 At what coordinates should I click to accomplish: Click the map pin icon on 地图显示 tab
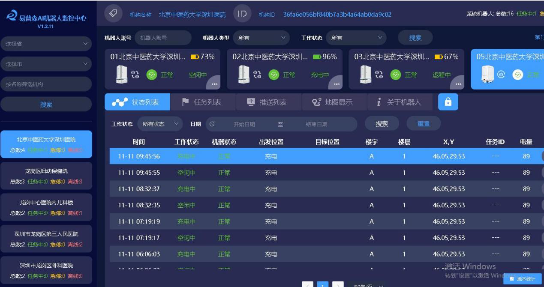click(x=317, y=102)
